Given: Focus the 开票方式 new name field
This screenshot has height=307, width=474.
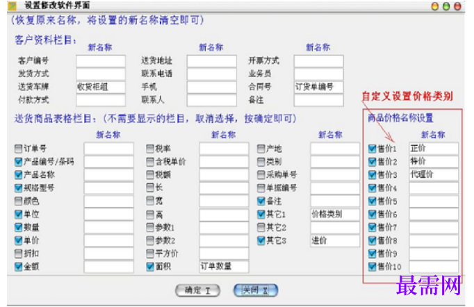Looking at the screenshot, I should tap(318, 60).
